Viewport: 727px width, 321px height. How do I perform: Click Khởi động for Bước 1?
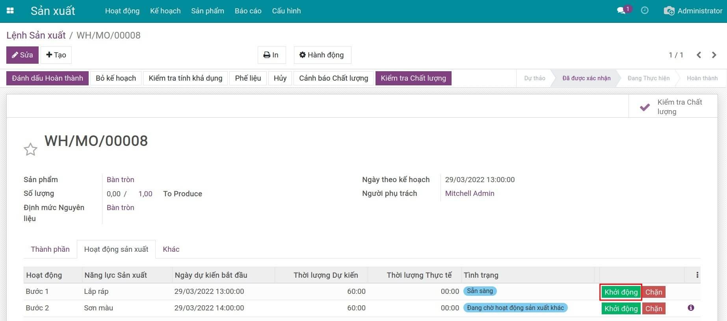pyautogui.click(x=621, y=292)
